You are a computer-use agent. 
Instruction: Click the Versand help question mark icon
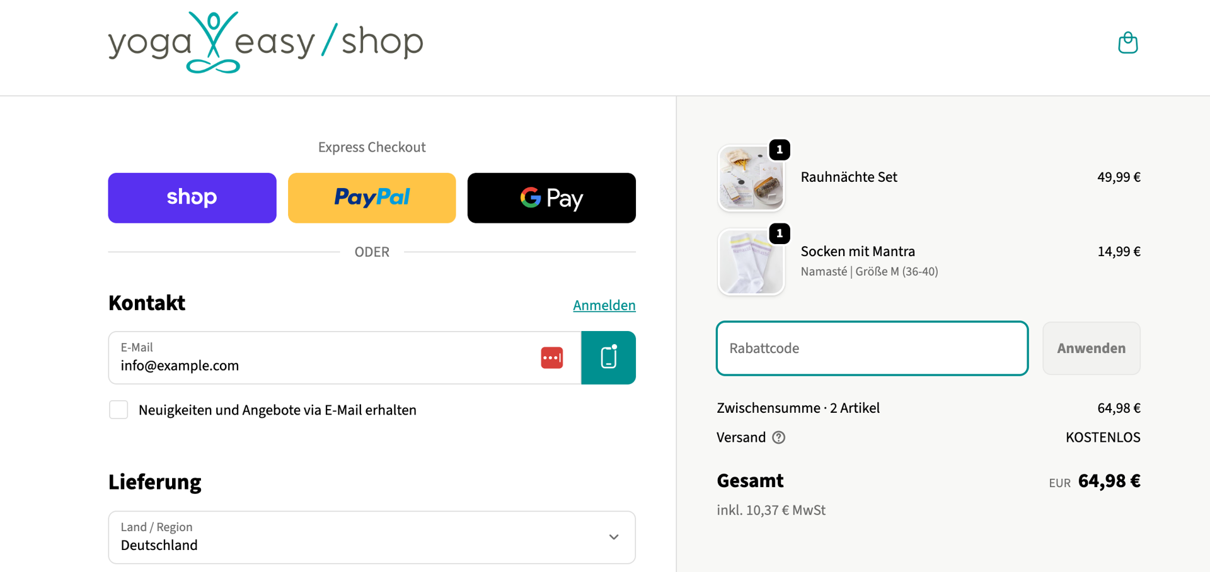click(x=779, y=437)
